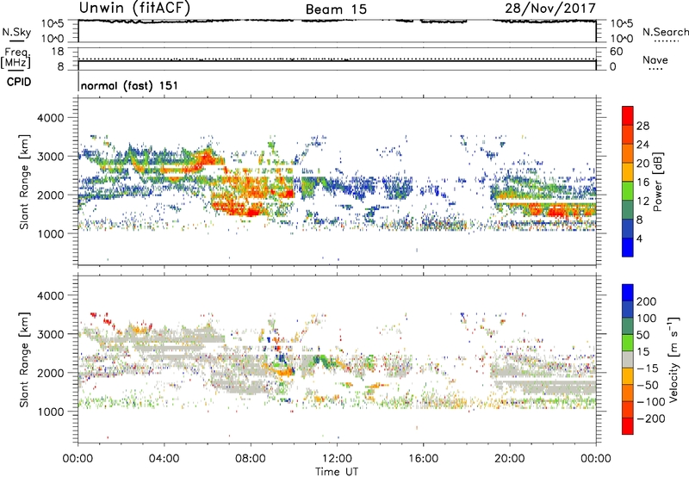Click the 'Slant Range [km]' label of power plot

point(24,182)
